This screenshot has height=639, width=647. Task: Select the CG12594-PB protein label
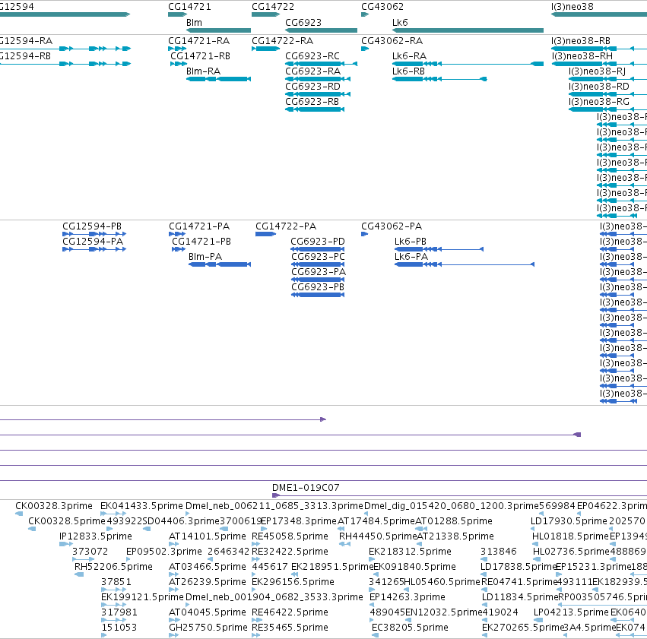coord(92,226)
